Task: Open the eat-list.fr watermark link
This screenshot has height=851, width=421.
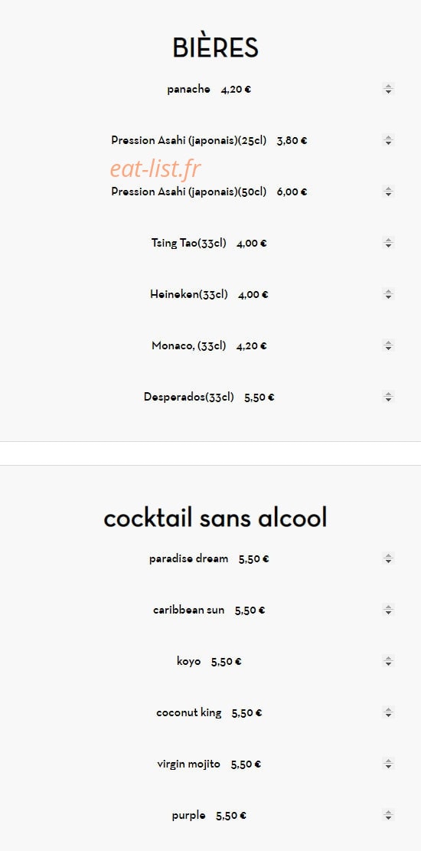Action: click(155, 169)
